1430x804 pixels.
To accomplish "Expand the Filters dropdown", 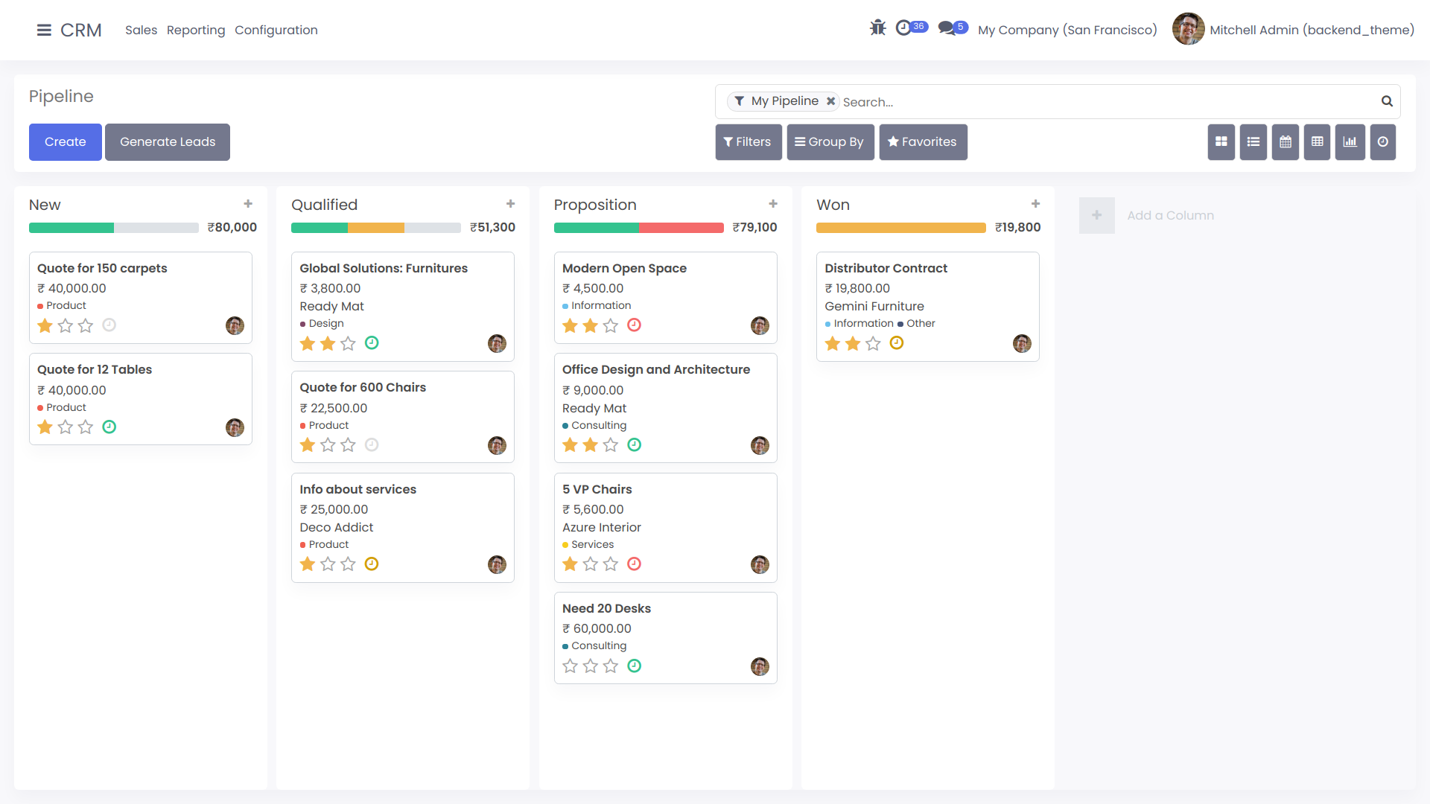I will point(748,142).
